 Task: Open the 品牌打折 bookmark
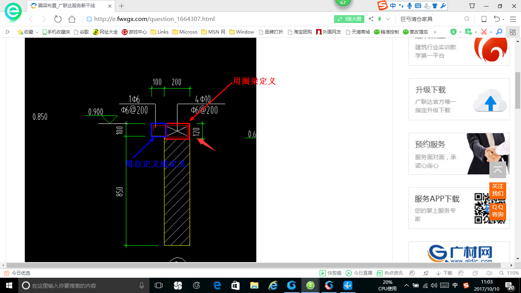coord(271,32)
